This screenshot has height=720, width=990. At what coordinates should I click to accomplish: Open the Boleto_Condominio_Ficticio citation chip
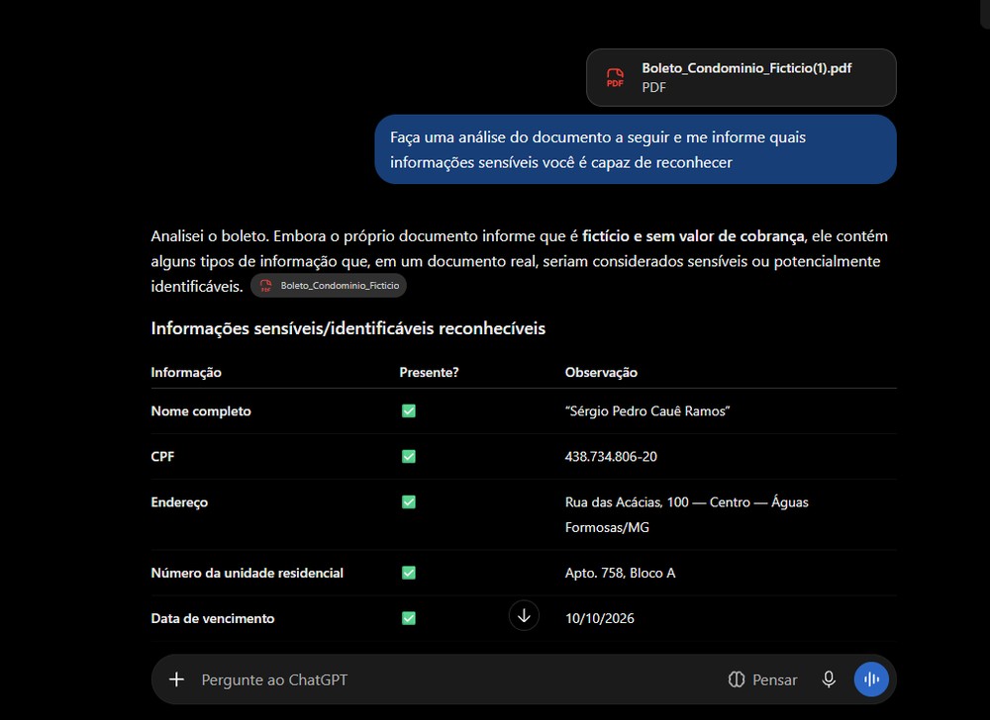329,286
